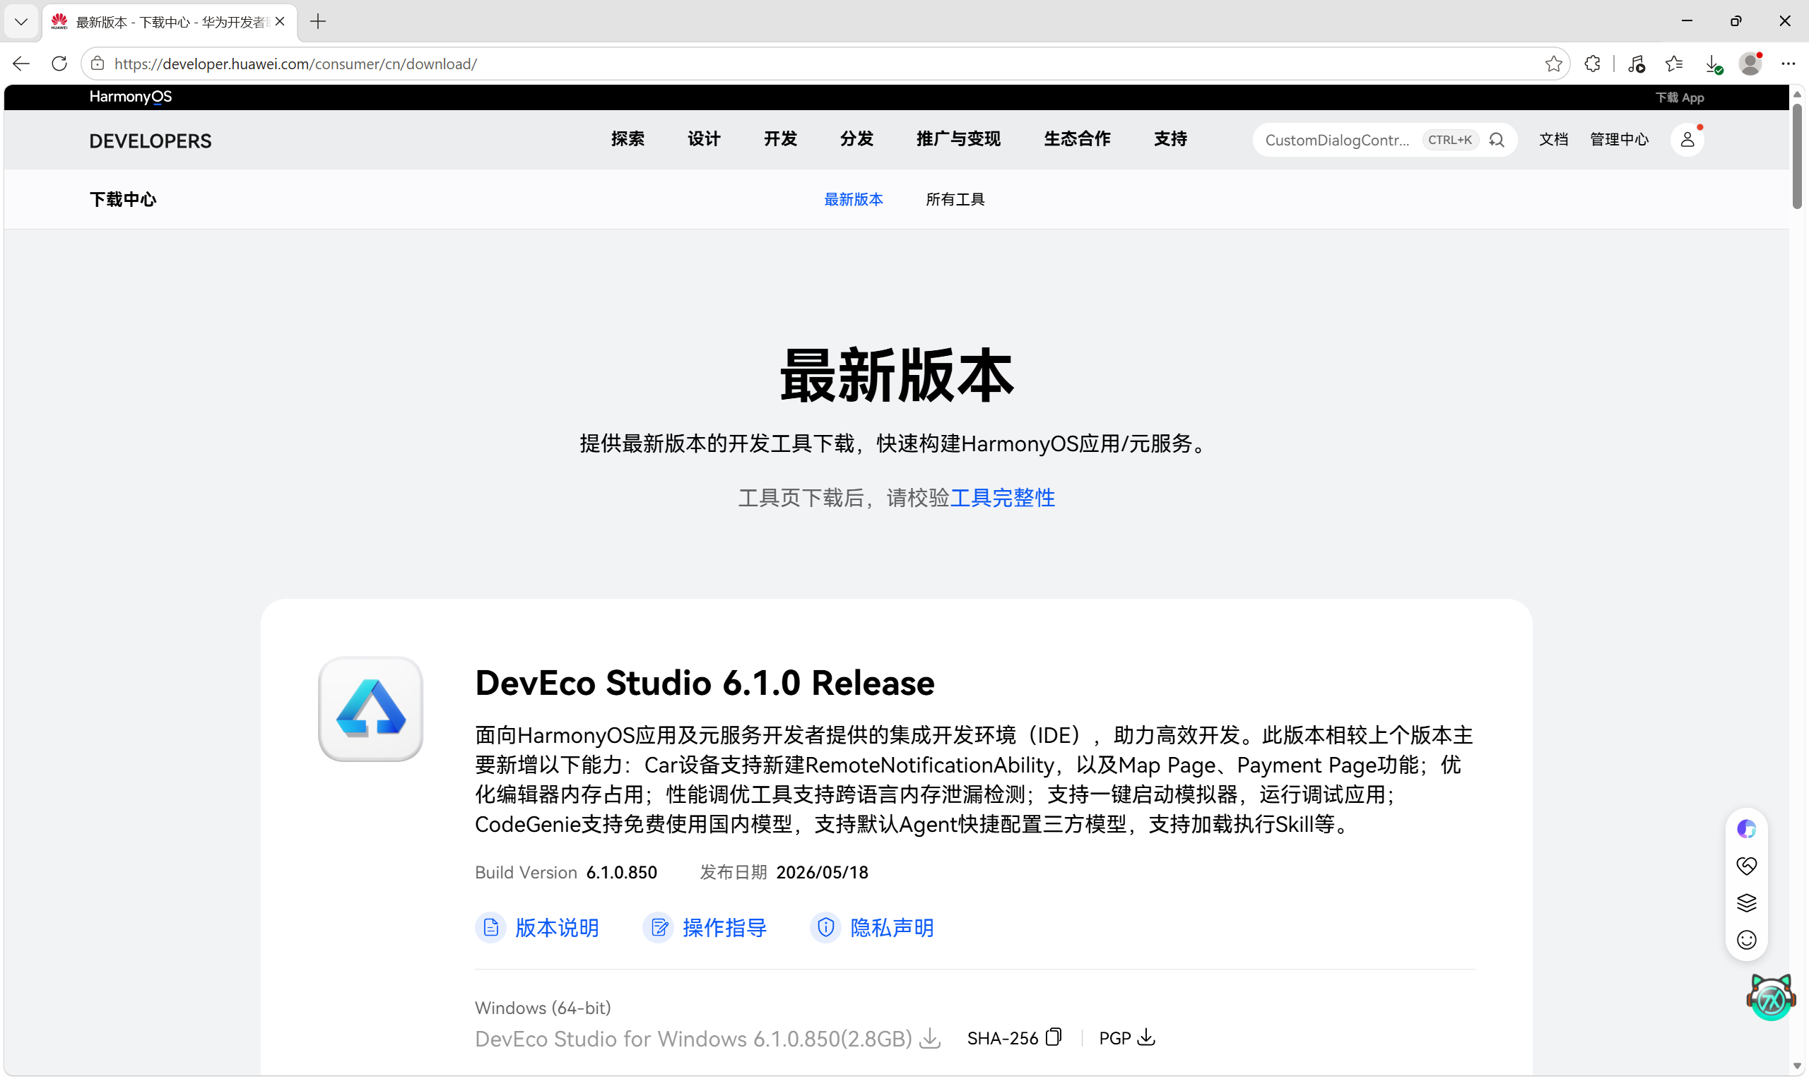Click the scrollbar up arrow
This screenshot has width=1809, height=1079.
pos(1797,95)
